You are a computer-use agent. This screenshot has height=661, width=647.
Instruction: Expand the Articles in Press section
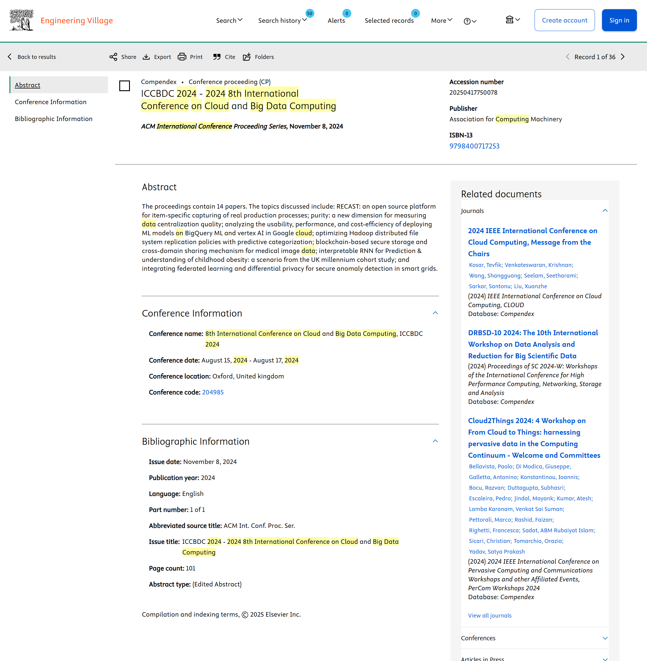pos(605,659)
